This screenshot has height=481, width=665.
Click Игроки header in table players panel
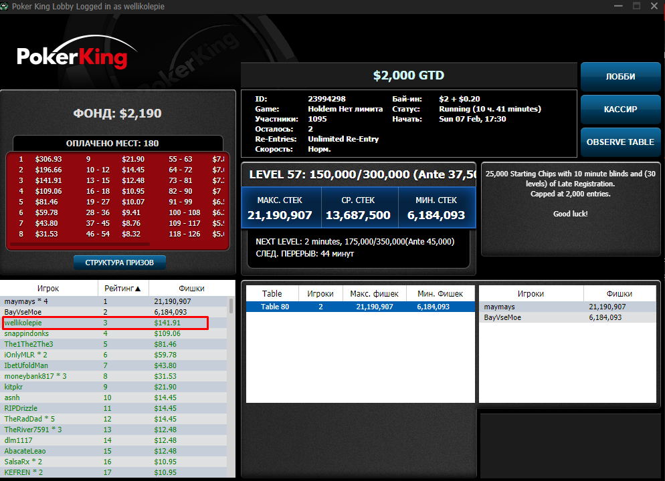[x=531, y=293]
